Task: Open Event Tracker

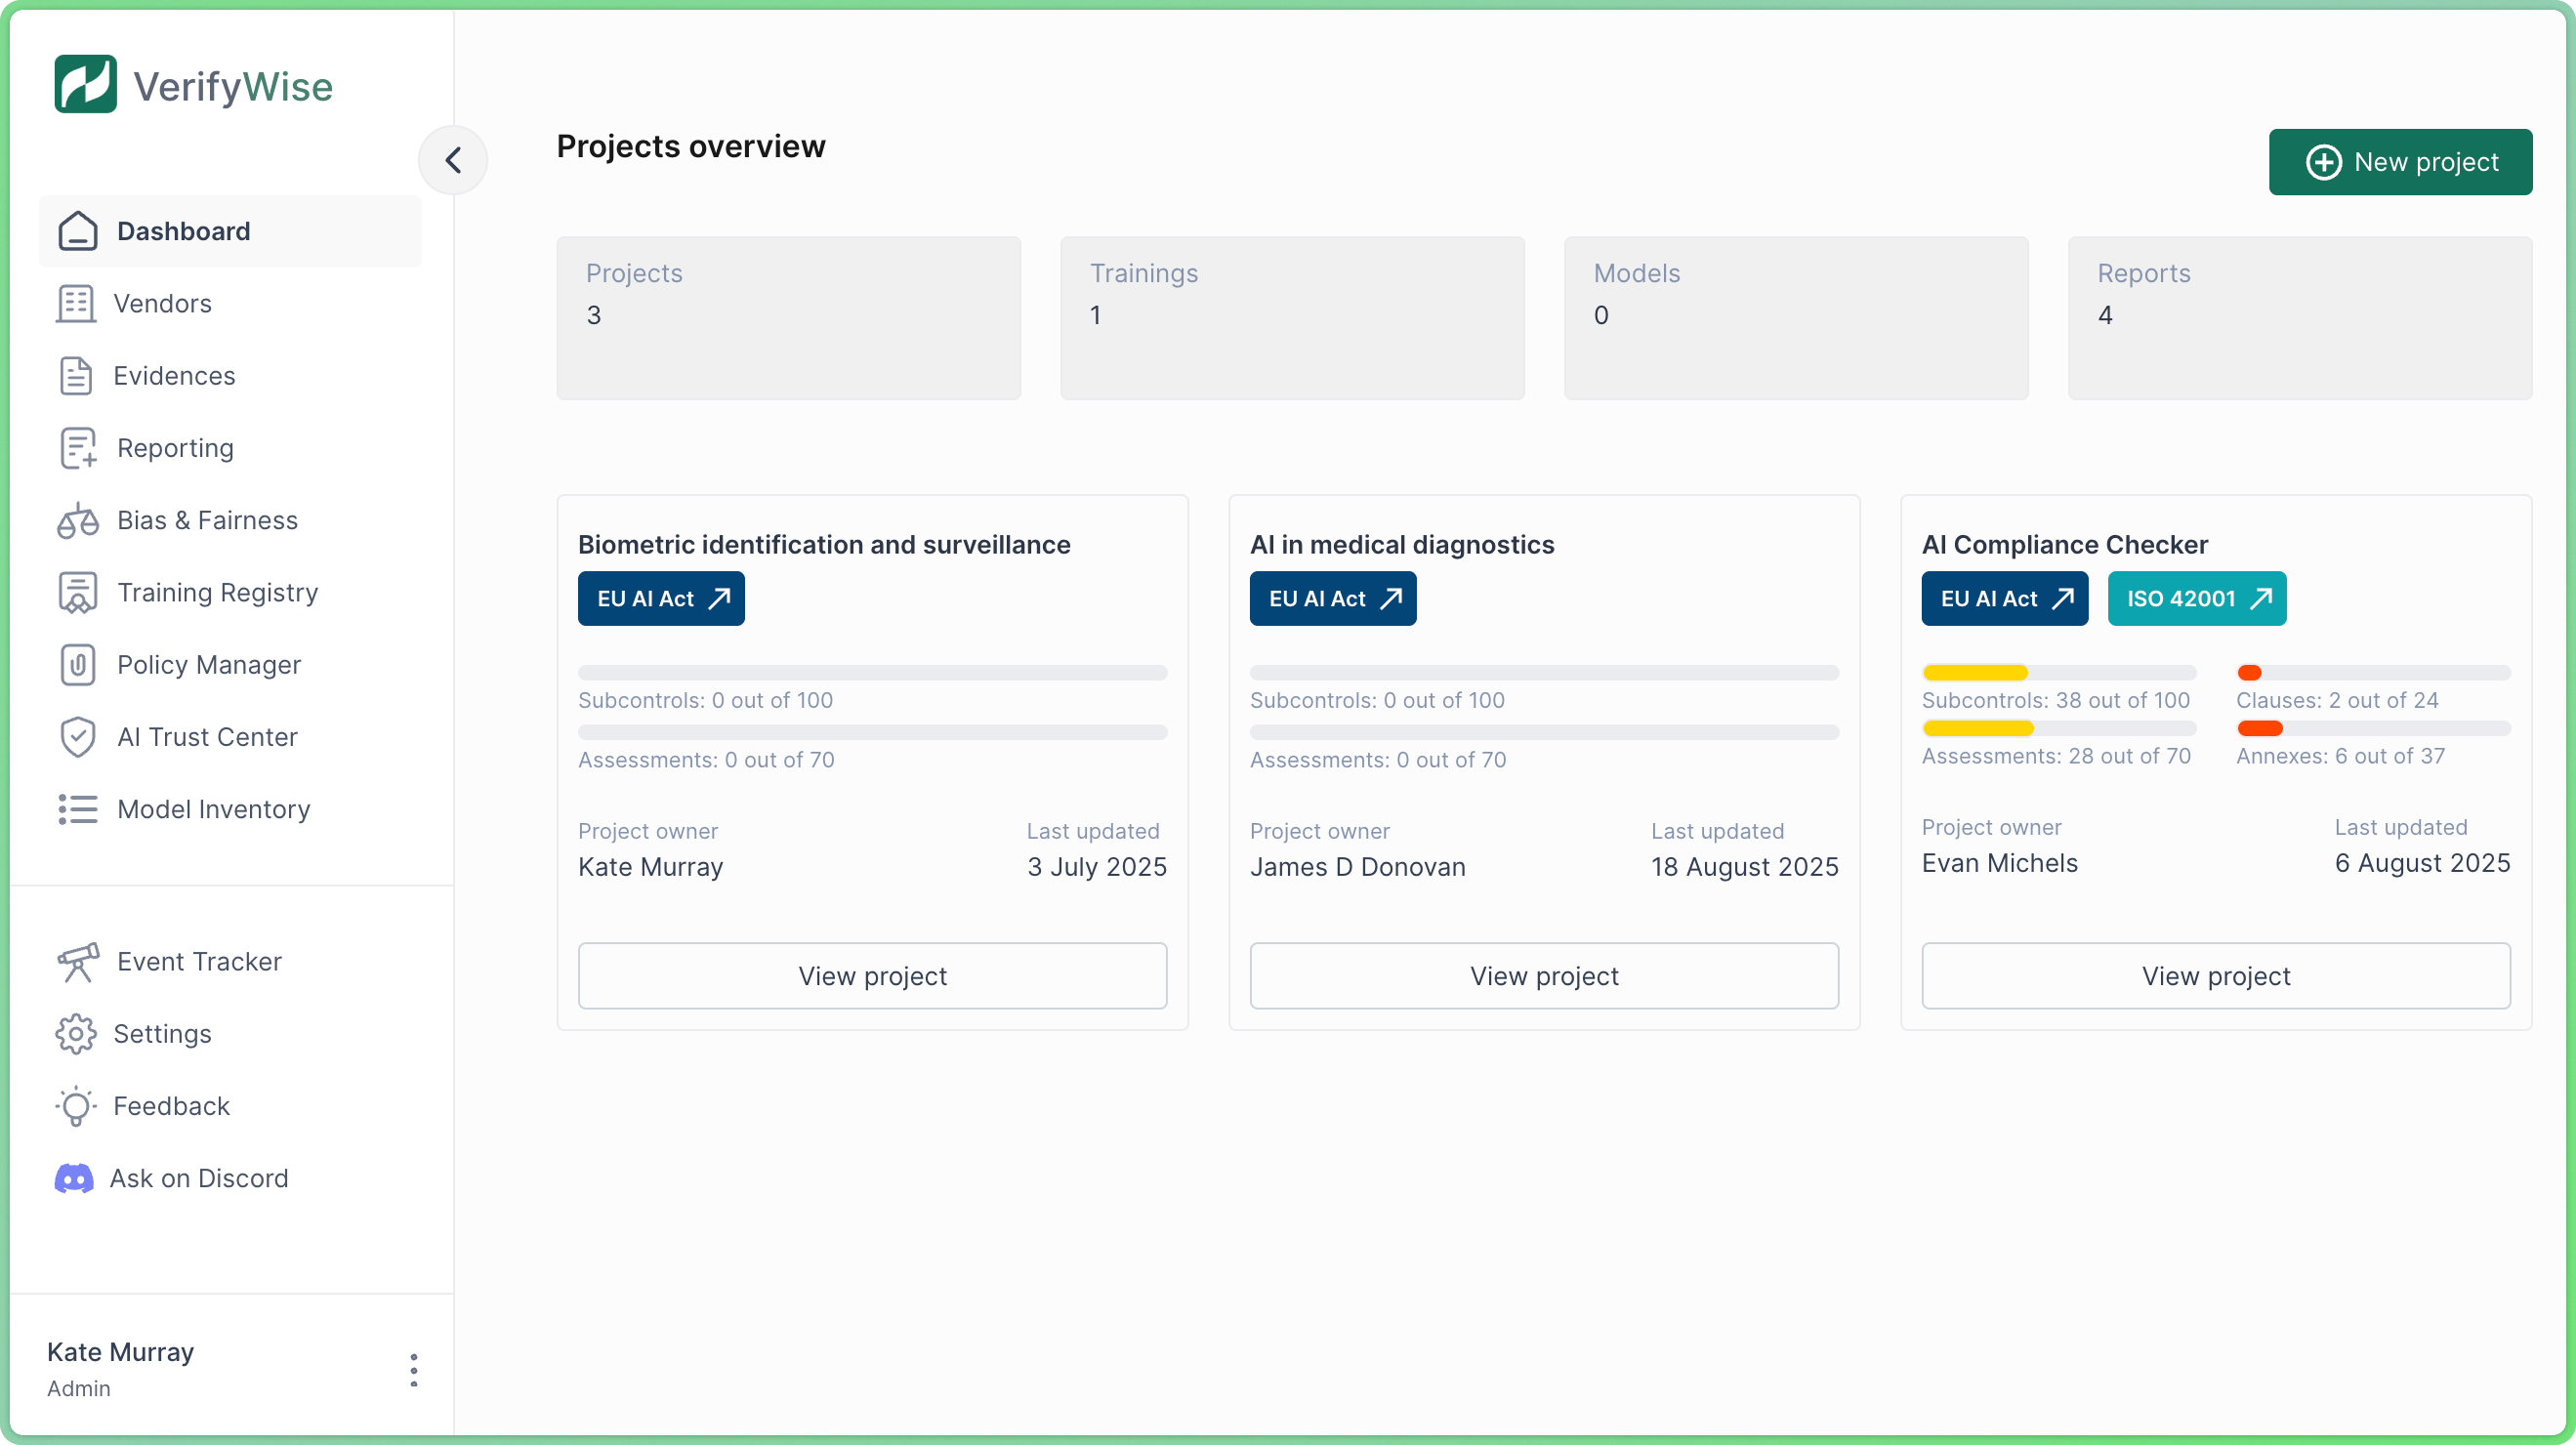Action: tap(230, 961)
